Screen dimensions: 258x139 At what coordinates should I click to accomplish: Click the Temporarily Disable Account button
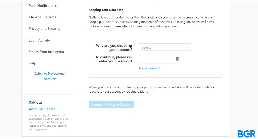[x=111, y=104]
